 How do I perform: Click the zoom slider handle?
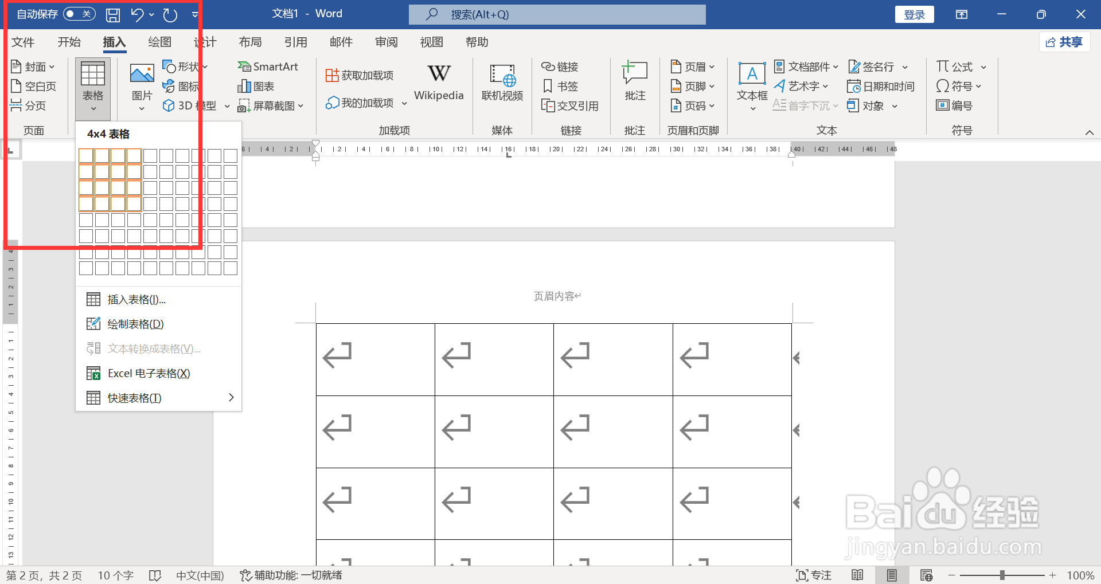coord(1002,575)
